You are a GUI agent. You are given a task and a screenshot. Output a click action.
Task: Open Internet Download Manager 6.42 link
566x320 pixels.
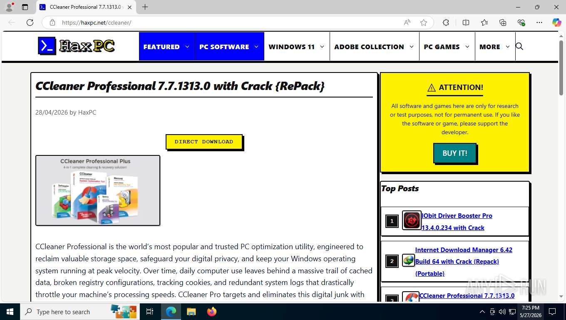(x=464, y=262)
